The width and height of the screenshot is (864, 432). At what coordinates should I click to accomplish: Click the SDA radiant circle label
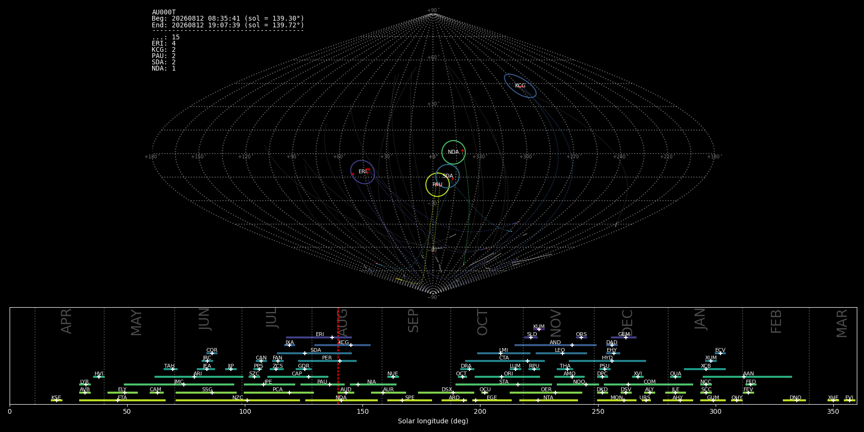point(447,176)
